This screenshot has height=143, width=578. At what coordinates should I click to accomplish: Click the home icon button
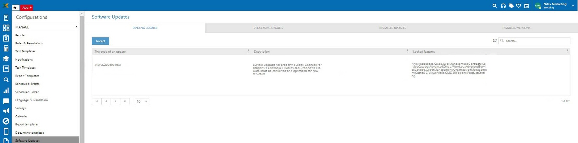(15, 7)
